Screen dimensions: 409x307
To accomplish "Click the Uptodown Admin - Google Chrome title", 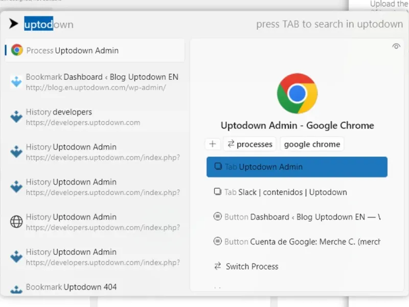I will coord(297,125).
